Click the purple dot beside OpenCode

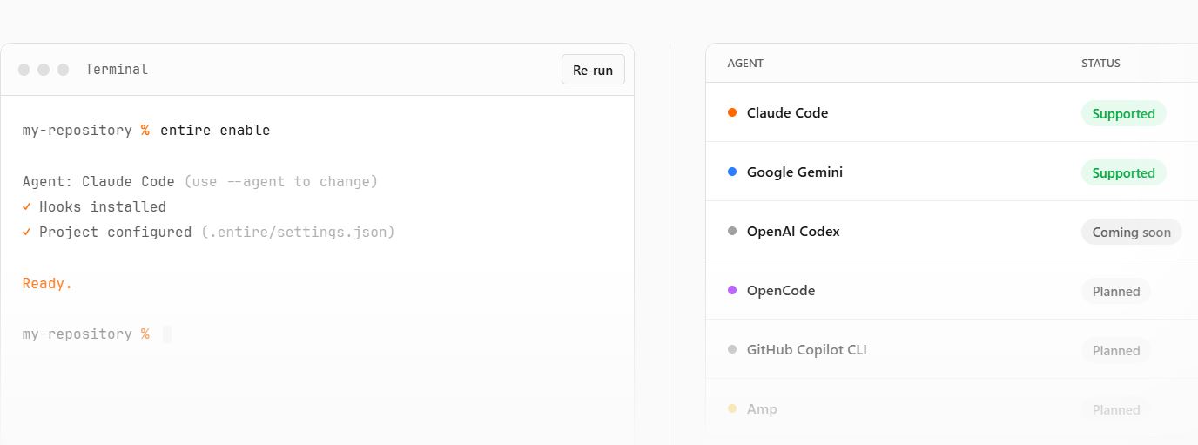[732, 290]
